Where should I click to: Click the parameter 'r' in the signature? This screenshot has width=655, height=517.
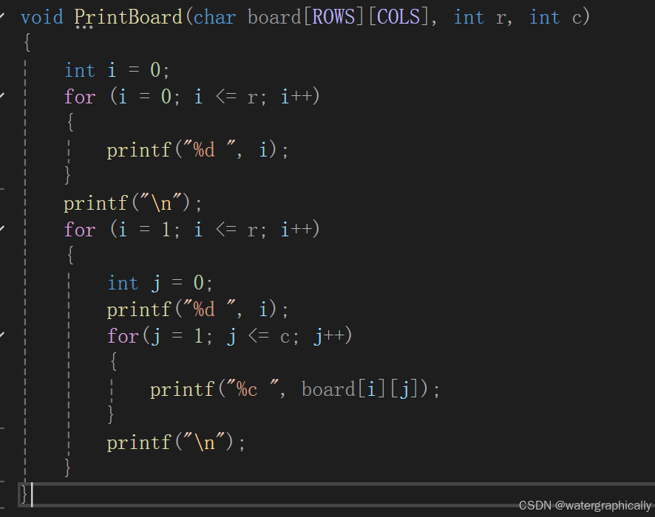click(500, 18)
